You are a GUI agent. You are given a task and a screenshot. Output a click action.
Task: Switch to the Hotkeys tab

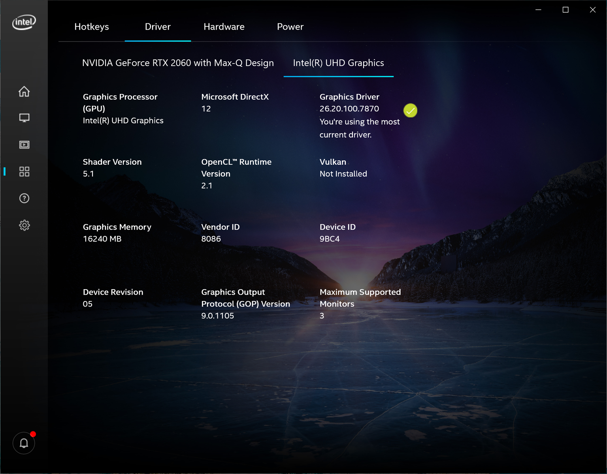coord(92,27)
